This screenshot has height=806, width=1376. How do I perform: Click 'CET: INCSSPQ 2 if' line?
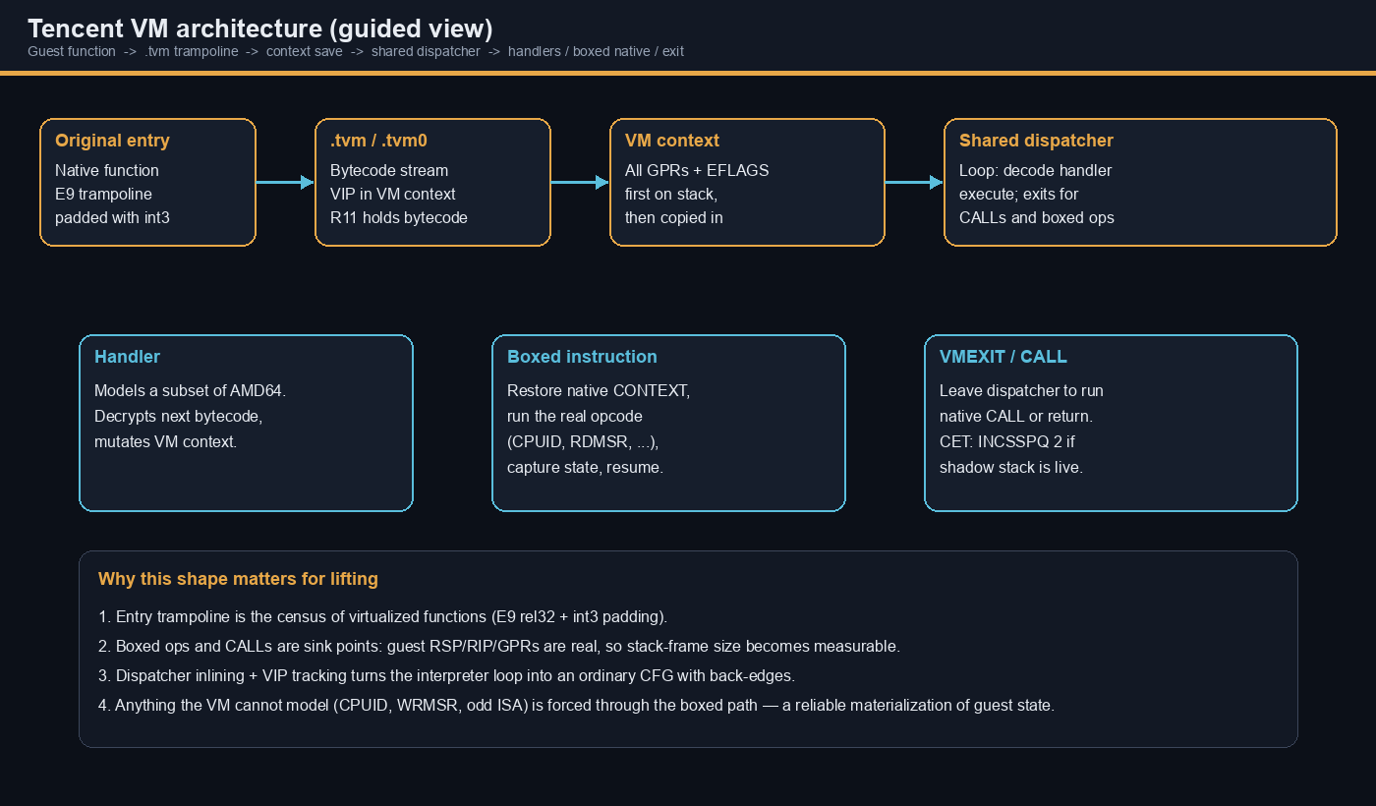1007,441
